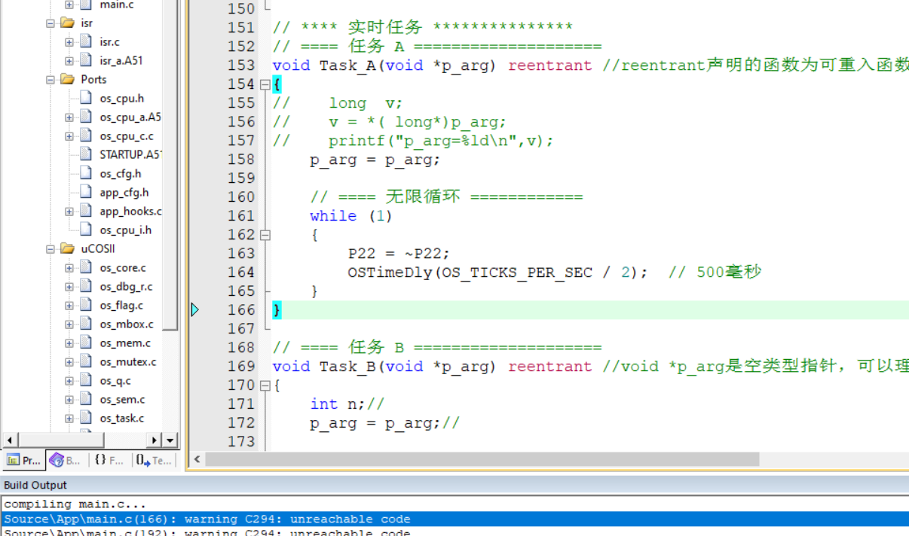Click the os_sem.c file icon
909x536 pixels.
click(85, 400)
